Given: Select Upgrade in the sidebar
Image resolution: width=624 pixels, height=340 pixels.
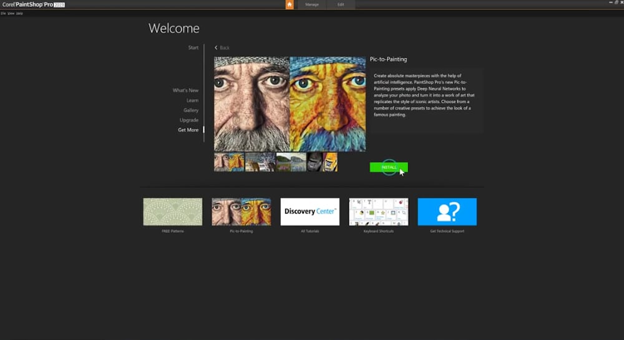Looking at the screenshot, I should 189,120.
